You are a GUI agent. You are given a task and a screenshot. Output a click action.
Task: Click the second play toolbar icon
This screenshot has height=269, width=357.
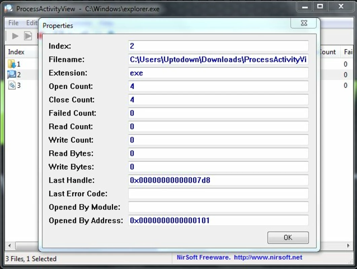(28, 36)
